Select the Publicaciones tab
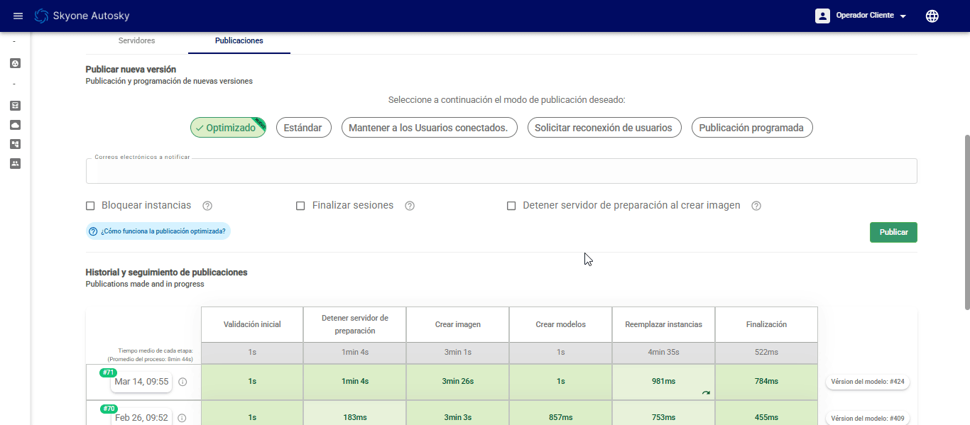The width and height of the screenshot is (970, 425). pos(239,41)
